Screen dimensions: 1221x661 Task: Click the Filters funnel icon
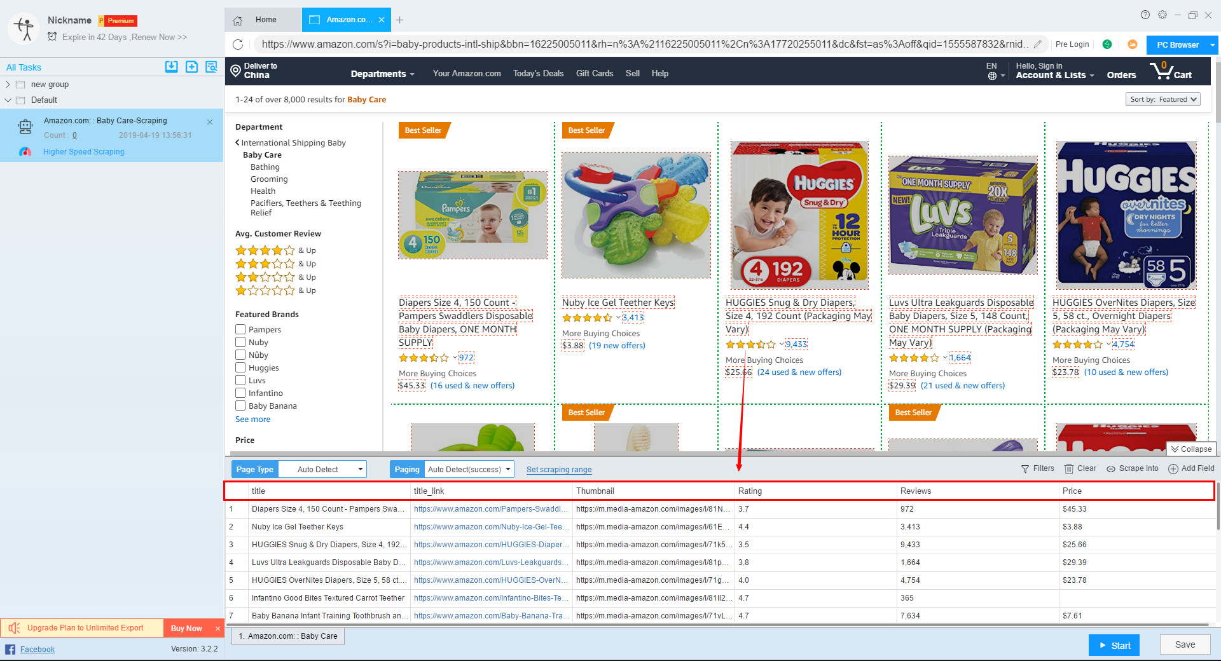(1025, 469)
